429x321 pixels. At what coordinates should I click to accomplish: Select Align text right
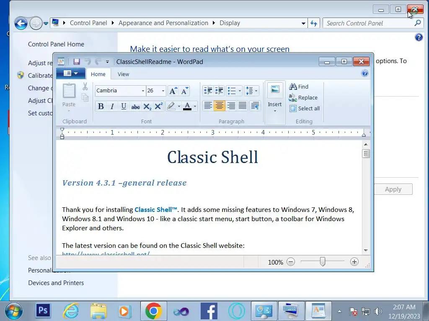[231, 106]
